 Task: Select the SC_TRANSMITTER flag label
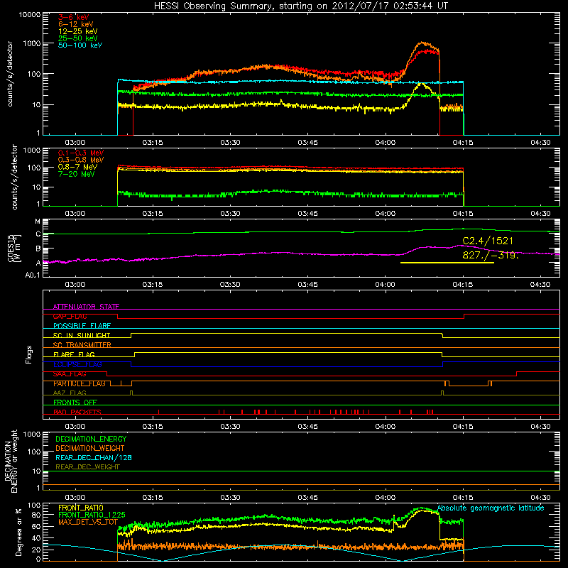[82, 345]
